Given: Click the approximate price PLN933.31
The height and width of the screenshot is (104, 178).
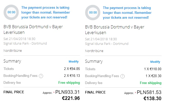Looking at the screenshot, I should pyautogui.click(x=68, y=92).
